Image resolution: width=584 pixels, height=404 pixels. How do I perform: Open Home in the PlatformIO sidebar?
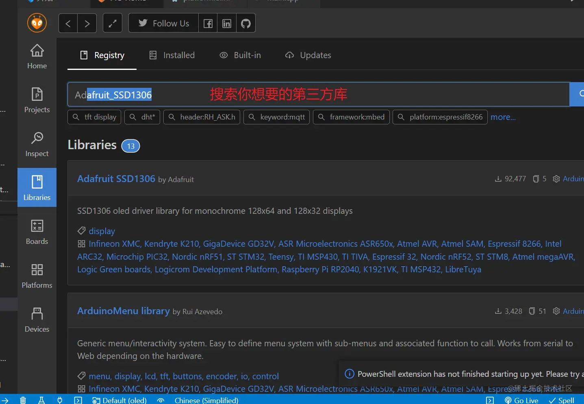point(37,56)
